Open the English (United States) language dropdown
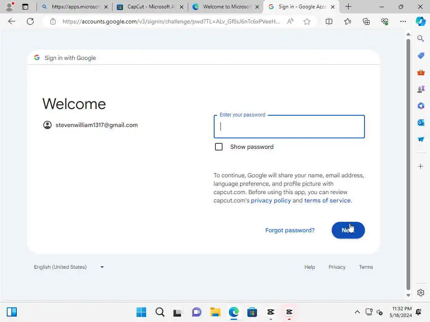This screenshot has height=322, width=430. point(69,267)
